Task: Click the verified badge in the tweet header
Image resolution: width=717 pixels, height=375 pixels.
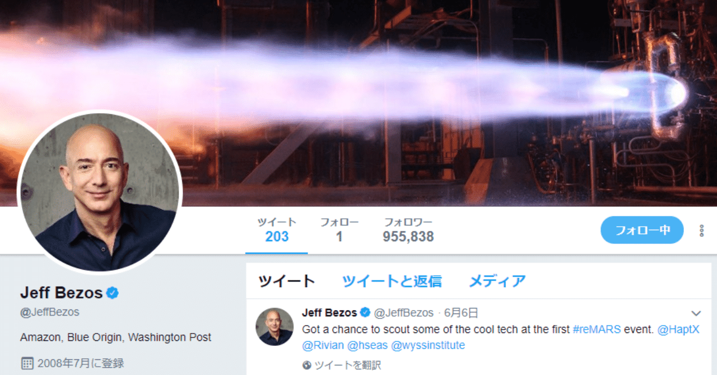Action: pyautogui.click(x=365, y=313)
